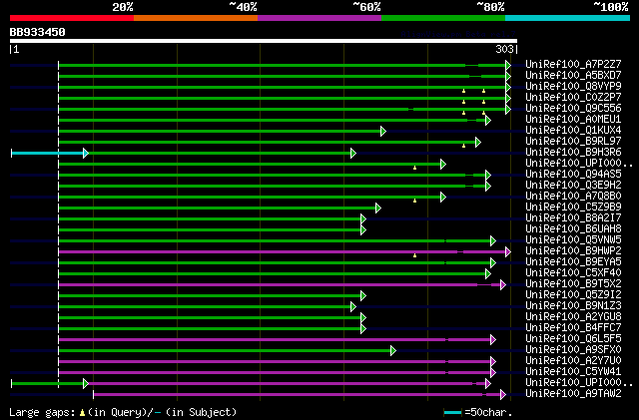The width and height of the screenshot is (639, 420).
Task: Open the UniRef100_Q9C556 hit label
Action: point(573,109)
